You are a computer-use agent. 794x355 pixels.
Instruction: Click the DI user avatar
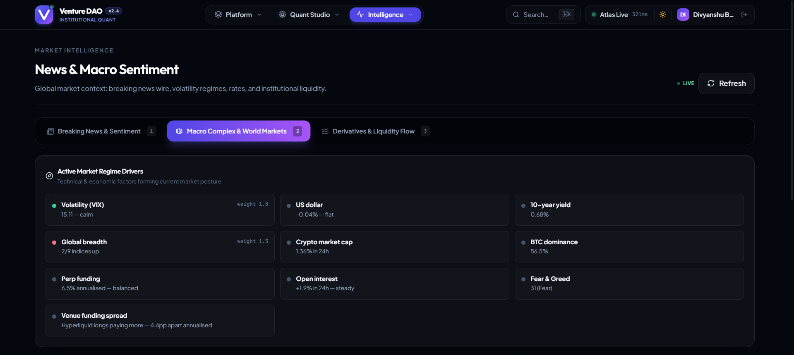pos(683,14)
